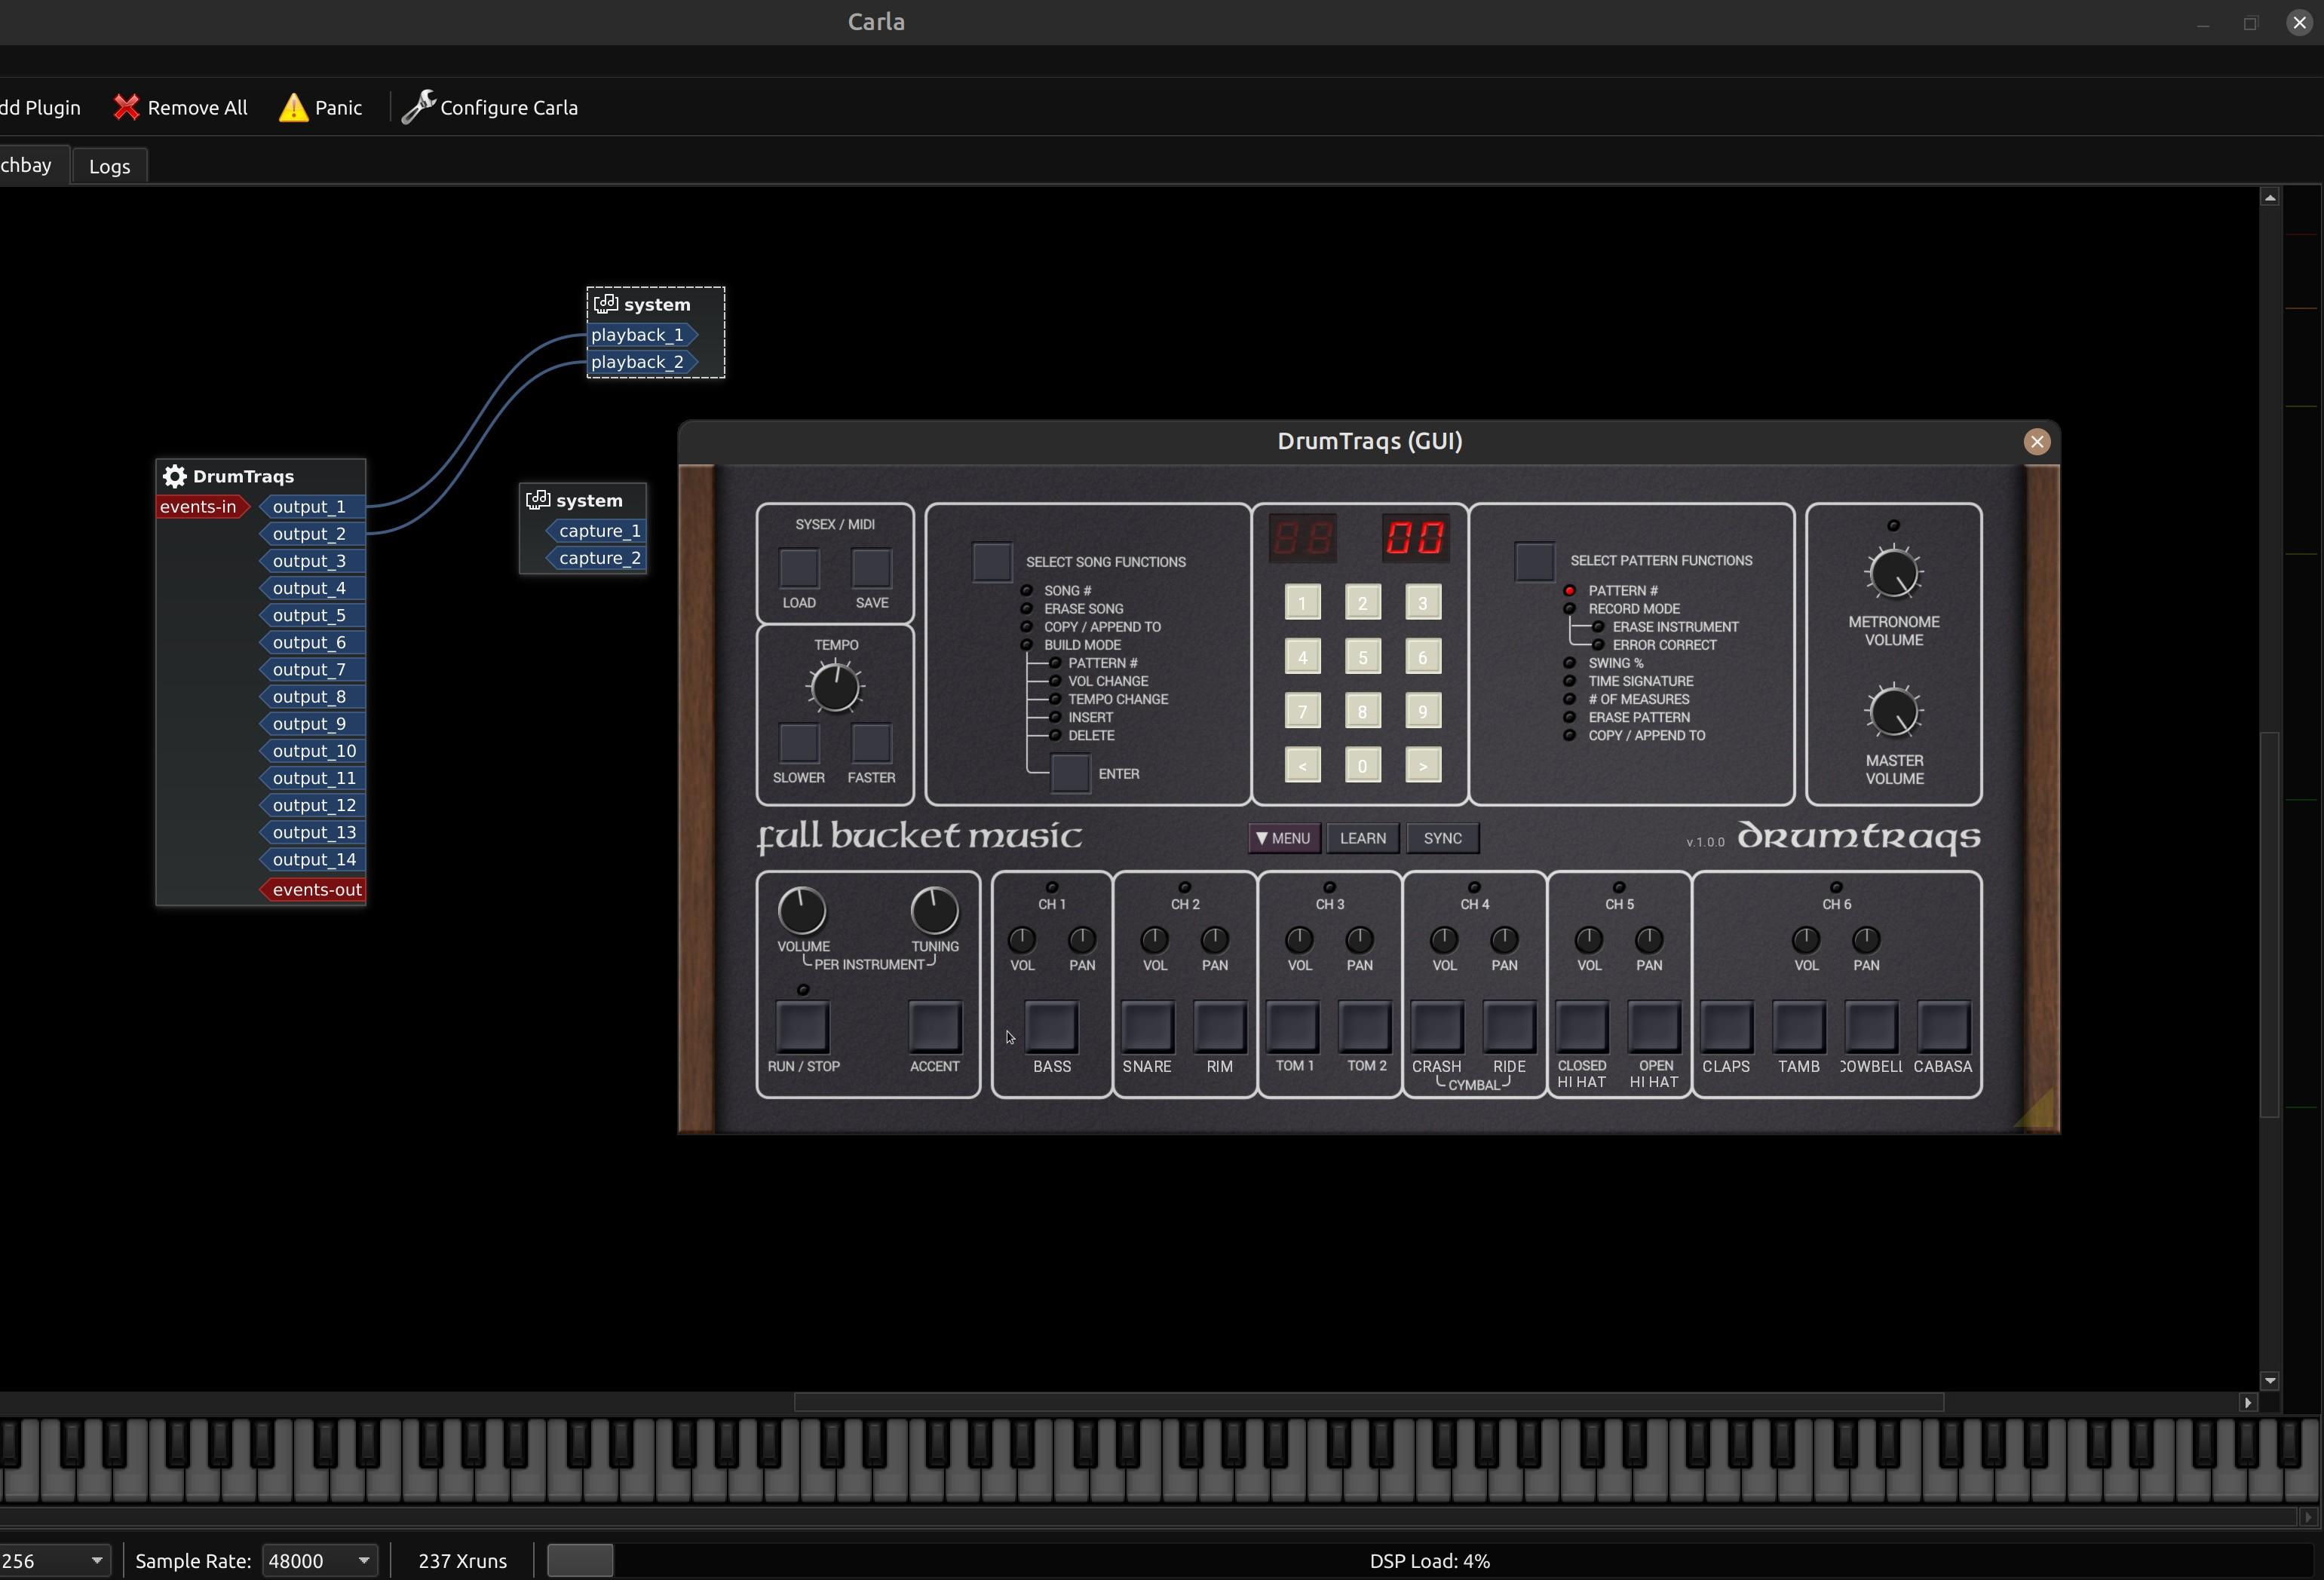This screenshot has height=1580, width=2324.
Task: Open the Sample Rate 48000 dropdown
Action: (x=319, y=1560)
